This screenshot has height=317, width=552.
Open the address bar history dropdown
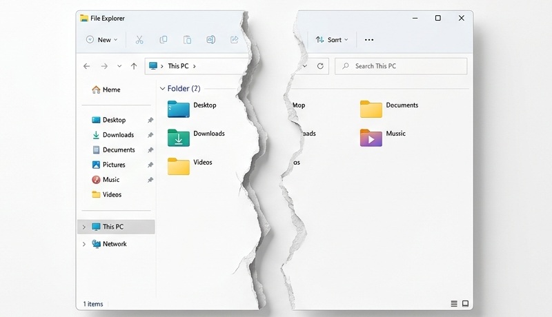305,66
